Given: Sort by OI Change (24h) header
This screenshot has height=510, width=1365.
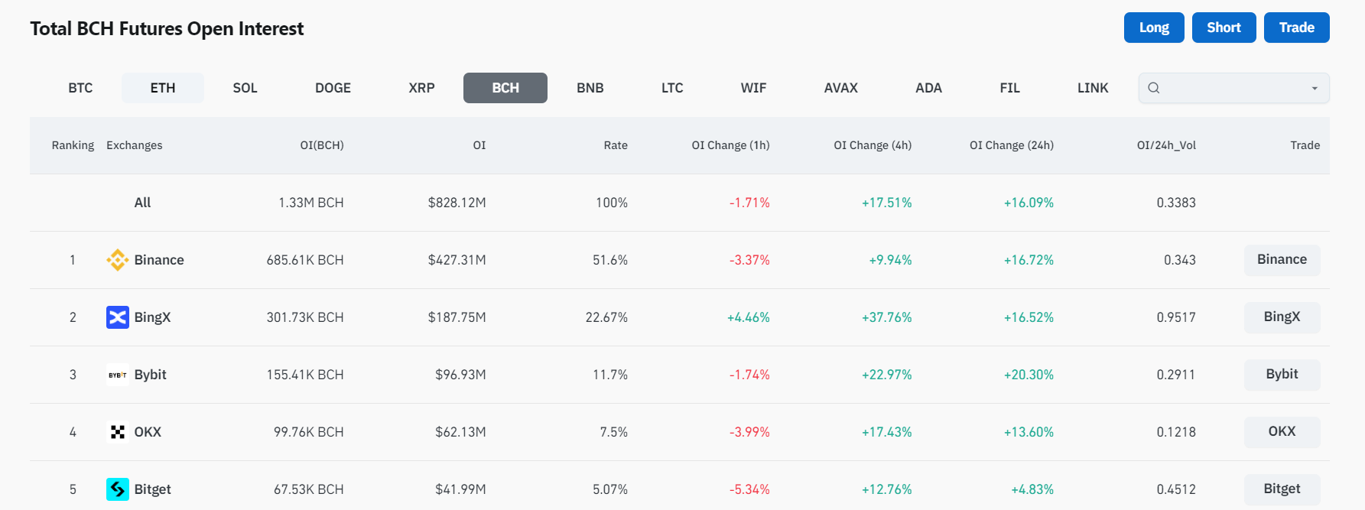Looking at the screenshot, I should (1012, 145).
